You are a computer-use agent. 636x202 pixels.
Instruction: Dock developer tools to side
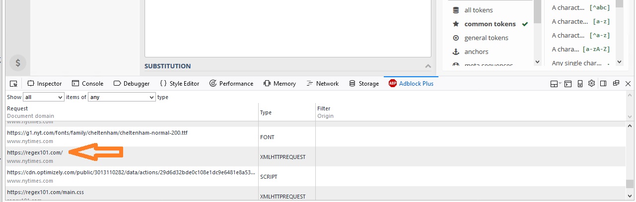tap(603, 84)
